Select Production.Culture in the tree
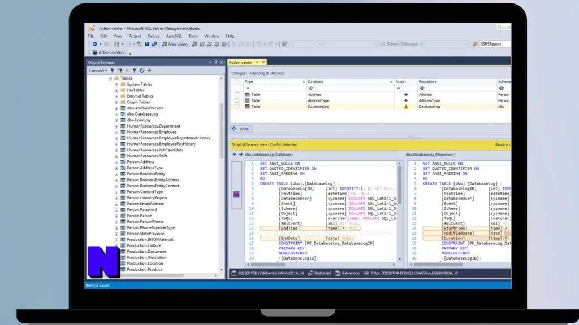579x325 pixels. pyautogui.click(x=144, y=245)
